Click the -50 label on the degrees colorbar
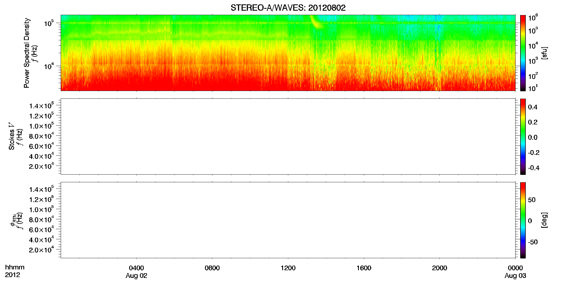The width and height of the screenshot is (576, 296). point(533,242)
